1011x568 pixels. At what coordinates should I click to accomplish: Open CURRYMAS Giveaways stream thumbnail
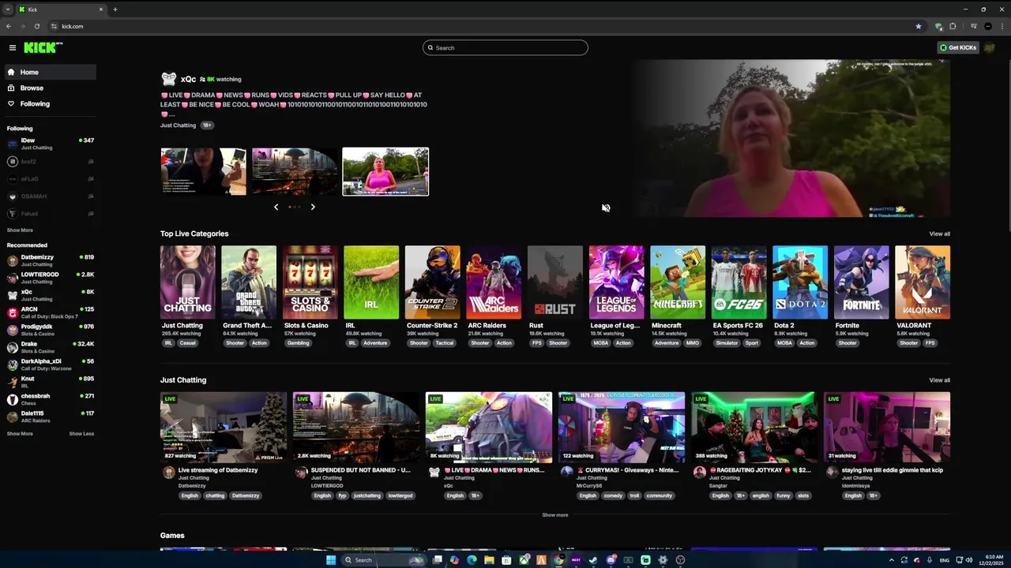pyautogui.click(x=622, y=428)
